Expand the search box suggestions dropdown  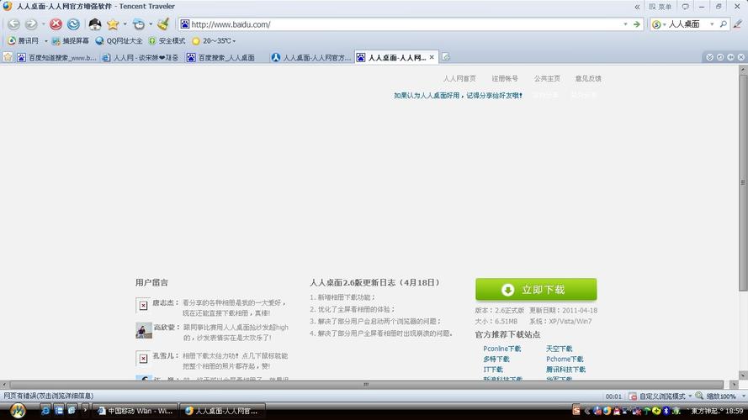[712, 24]
